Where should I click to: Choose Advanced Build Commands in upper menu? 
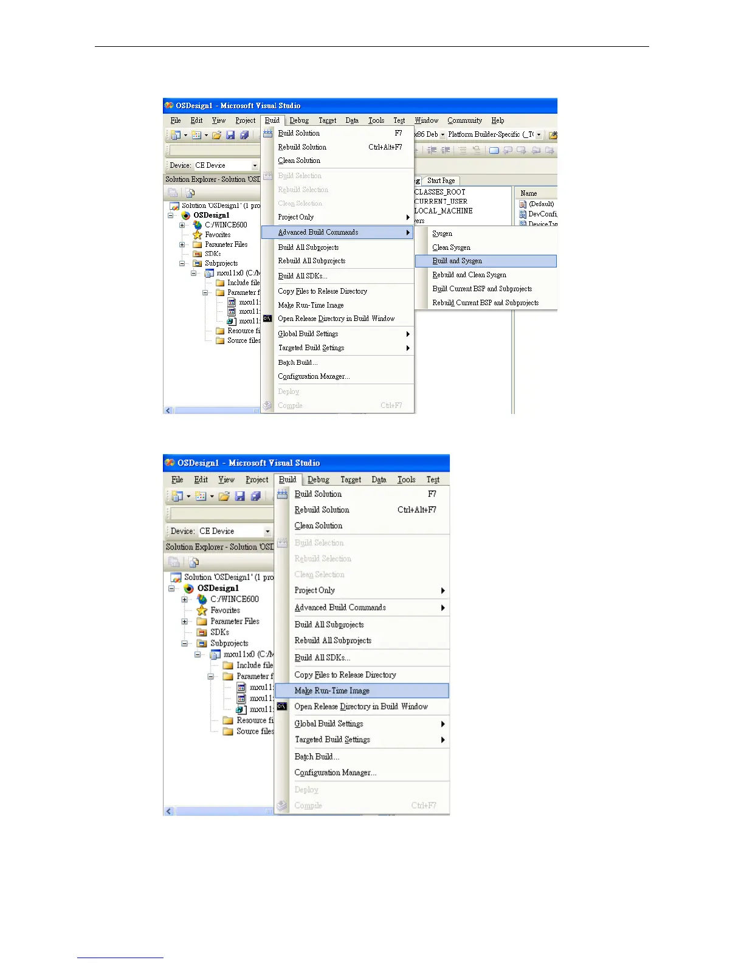[x=337, y=232]
